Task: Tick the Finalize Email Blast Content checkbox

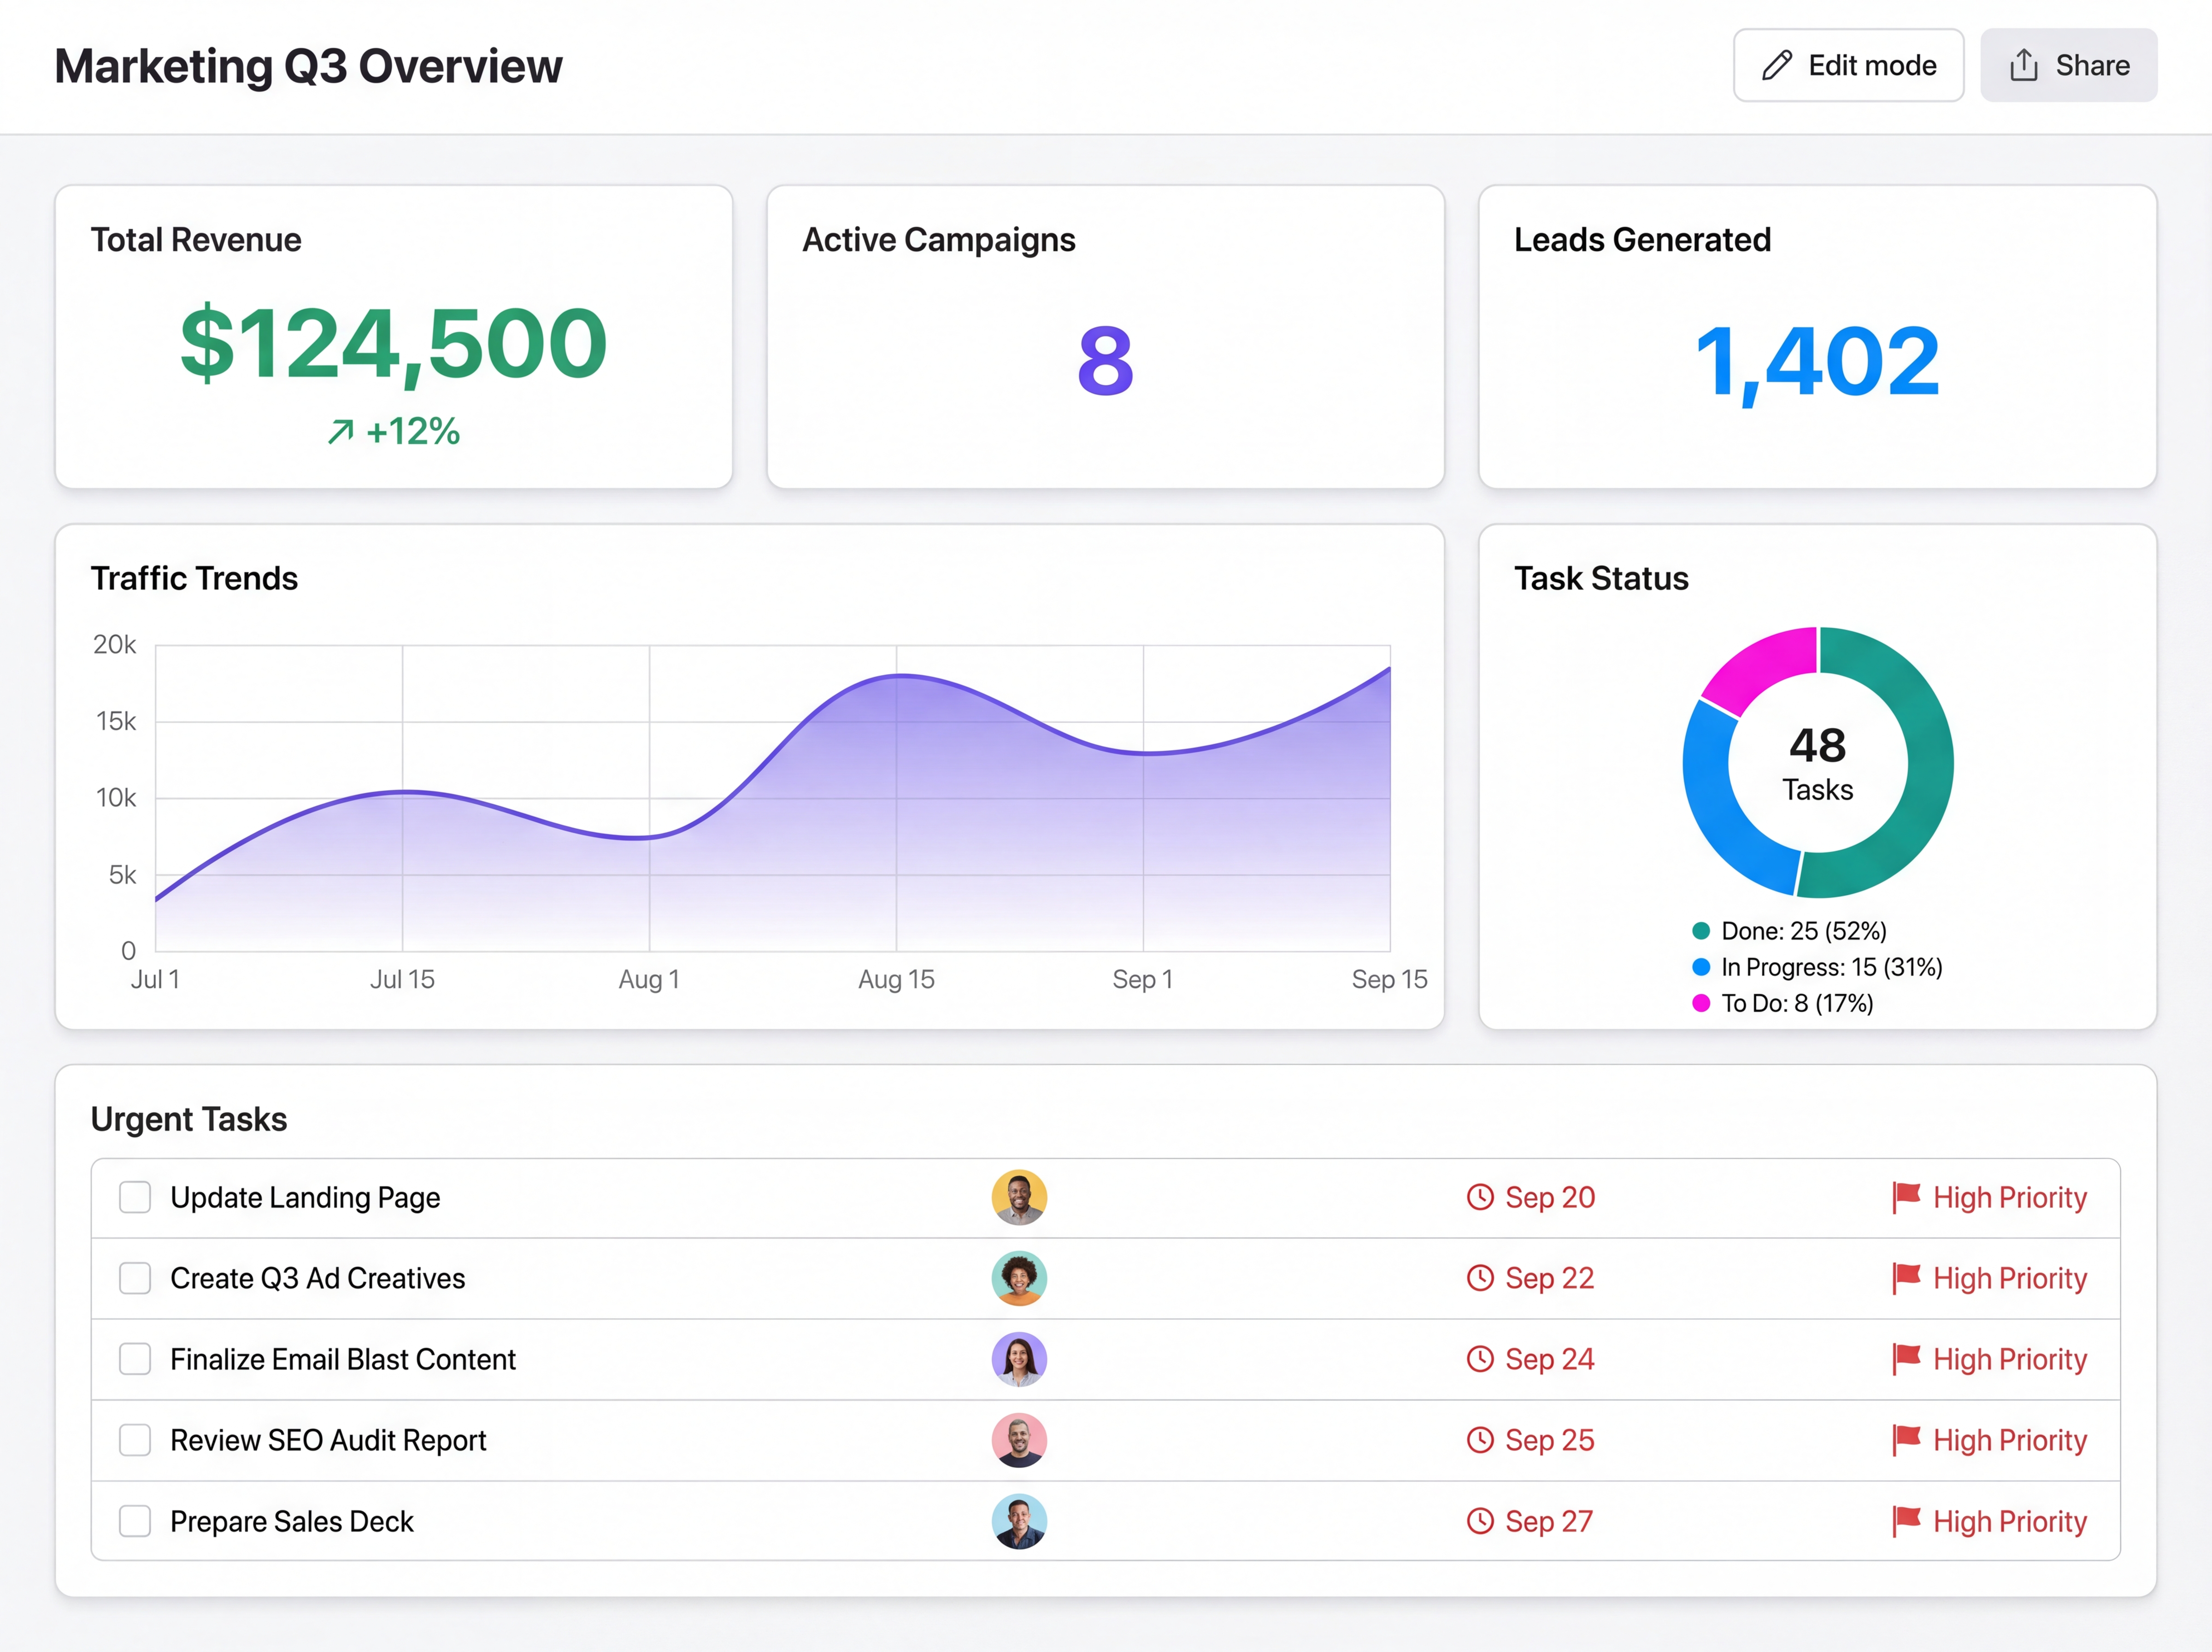Action: [x=135, y=1359]
